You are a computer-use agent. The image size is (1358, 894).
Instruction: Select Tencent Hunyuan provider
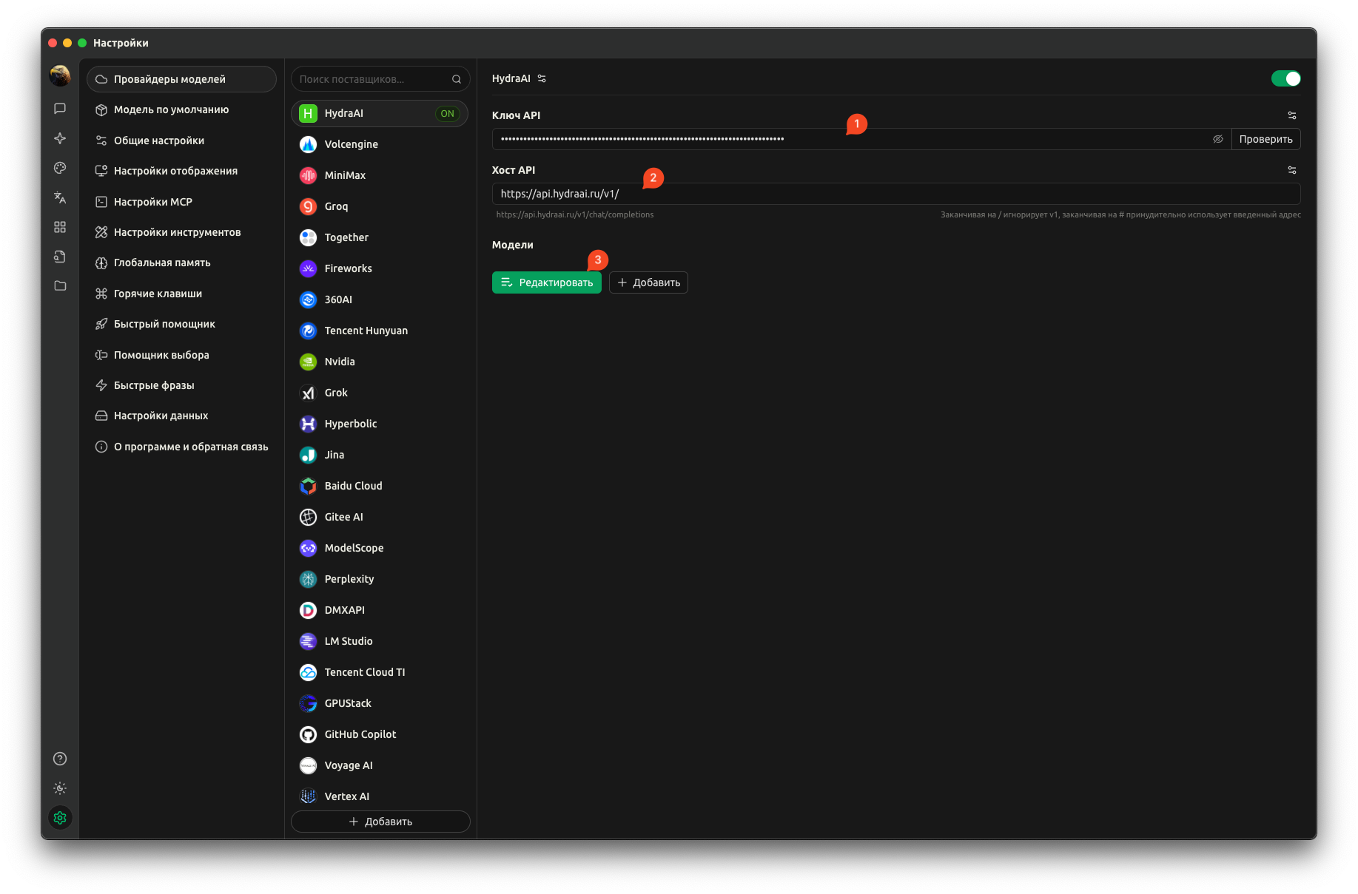coord(380,331)
